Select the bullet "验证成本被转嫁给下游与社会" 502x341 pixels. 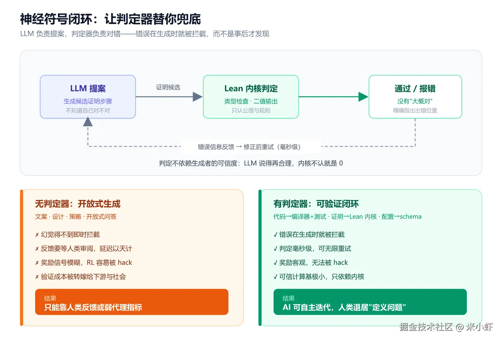[81, 277]
